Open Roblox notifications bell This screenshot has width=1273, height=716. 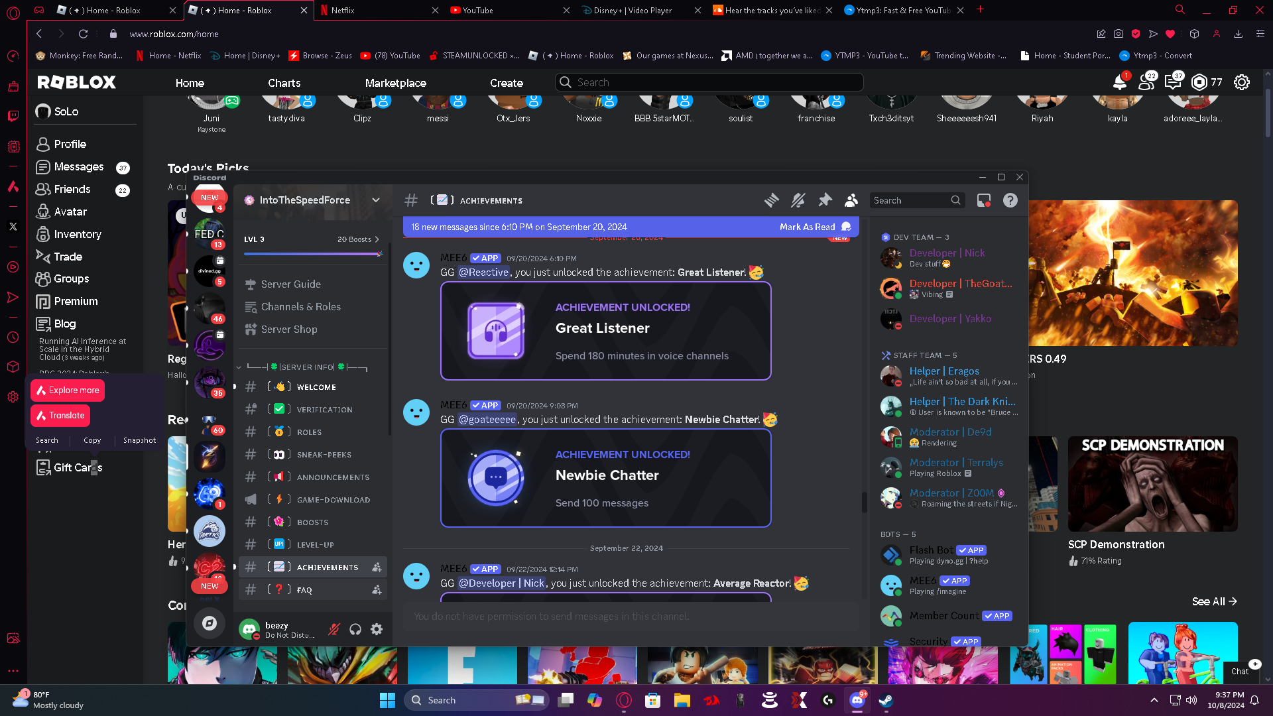(1119, 82)
